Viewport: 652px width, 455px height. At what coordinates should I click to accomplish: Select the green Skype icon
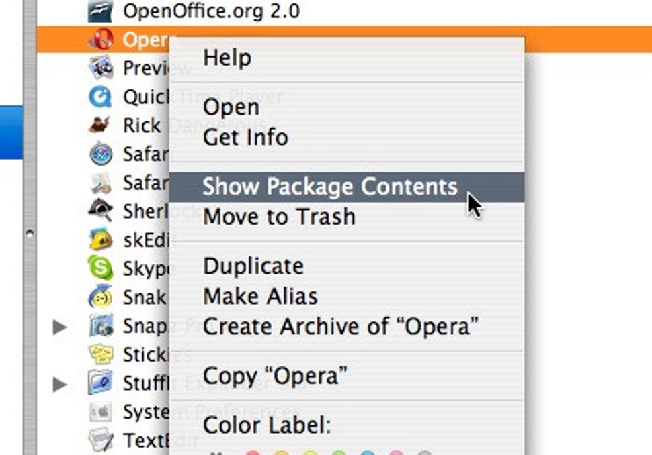tap(101, 268)
